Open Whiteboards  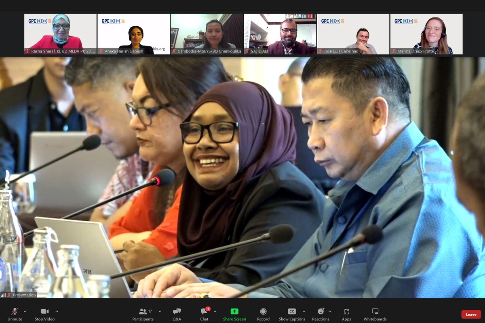375,314
